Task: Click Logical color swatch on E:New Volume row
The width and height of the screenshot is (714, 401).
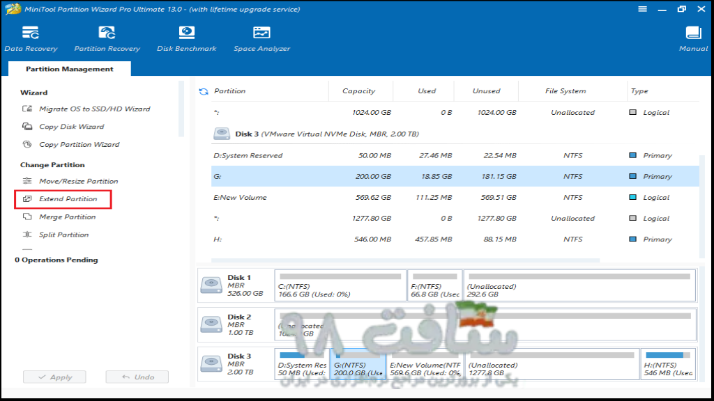Action: pyautogui.click(x=632, y=197)
